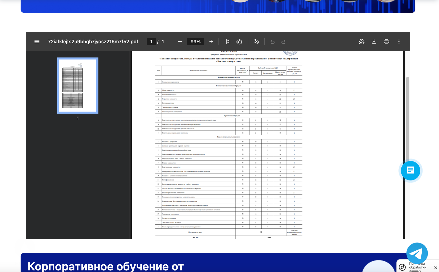Save the PDF to Google Drive
This screenshot has width=439, height=272.
(x=361, y=42)
